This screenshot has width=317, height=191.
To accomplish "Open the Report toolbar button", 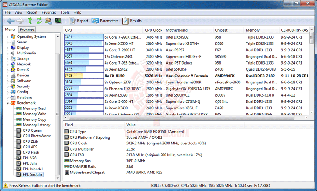I will coord(79,21).
